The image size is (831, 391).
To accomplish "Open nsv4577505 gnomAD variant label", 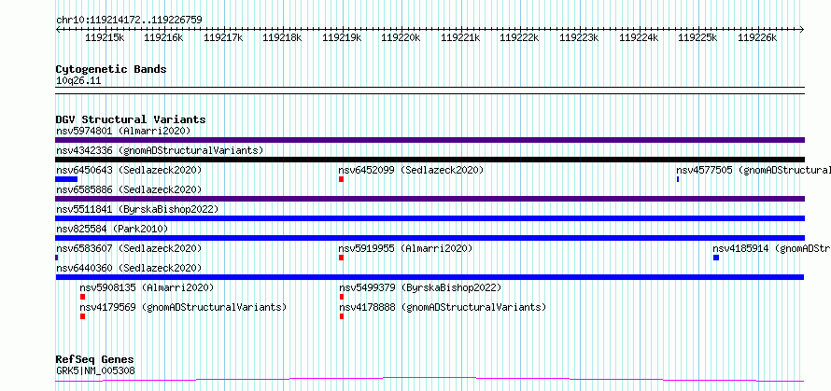I will 754,170.
